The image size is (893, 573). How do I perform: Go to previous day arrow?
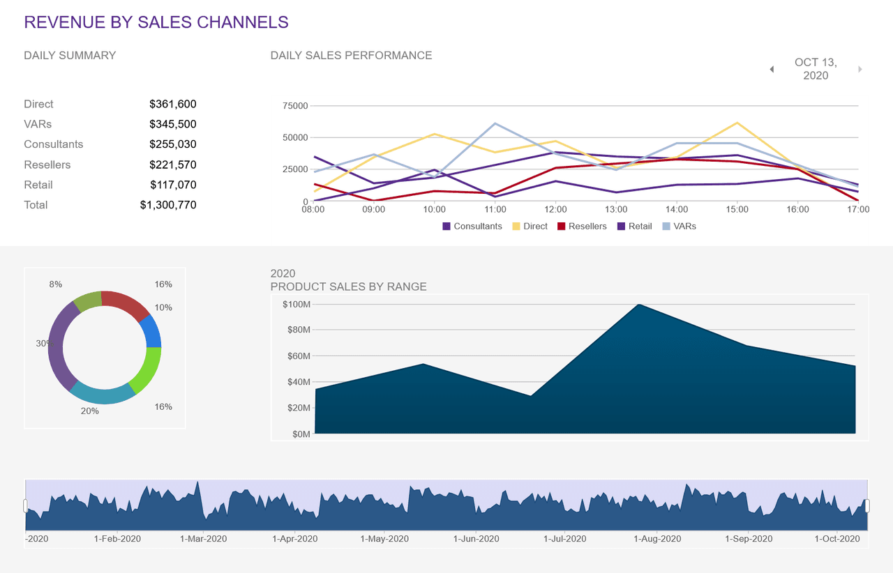point(772,69)
